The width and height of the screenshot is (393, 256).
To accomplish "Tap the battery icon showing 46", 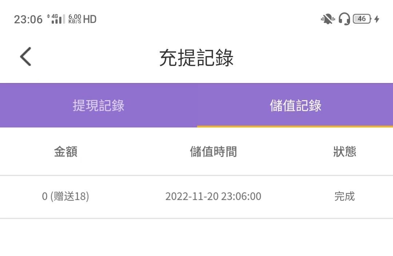I will point(362,19).
